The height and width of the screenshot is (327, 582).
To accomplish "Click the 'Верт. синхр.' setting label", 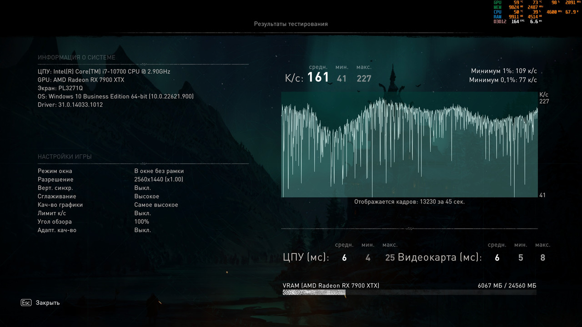I will tap(55, 188).
